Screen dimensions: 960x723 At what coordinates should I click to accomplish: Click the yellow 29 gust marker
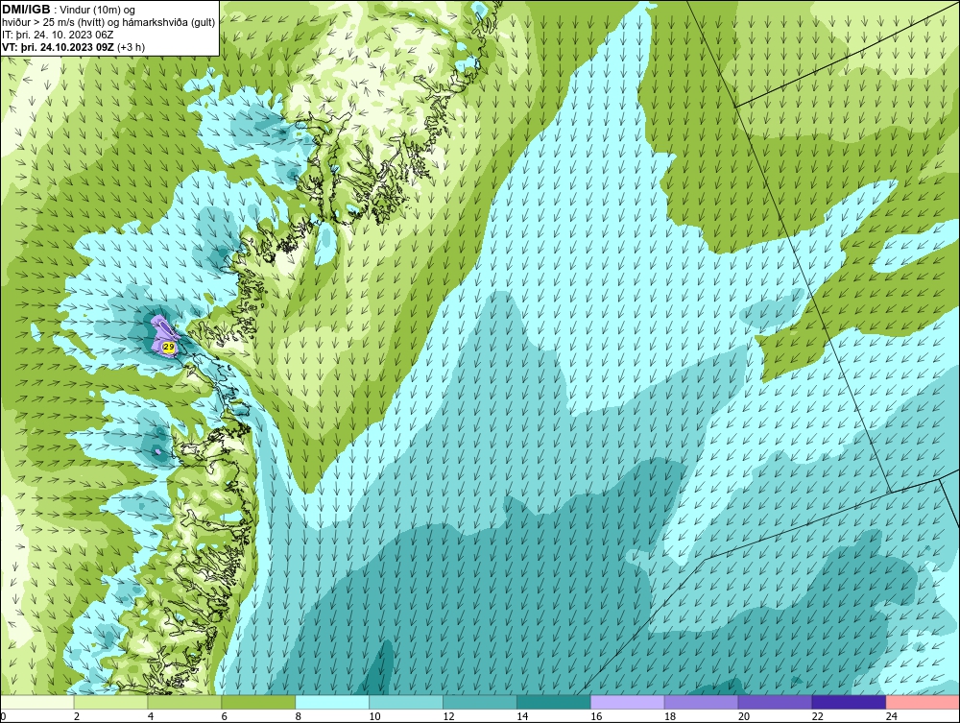[169, 348]
